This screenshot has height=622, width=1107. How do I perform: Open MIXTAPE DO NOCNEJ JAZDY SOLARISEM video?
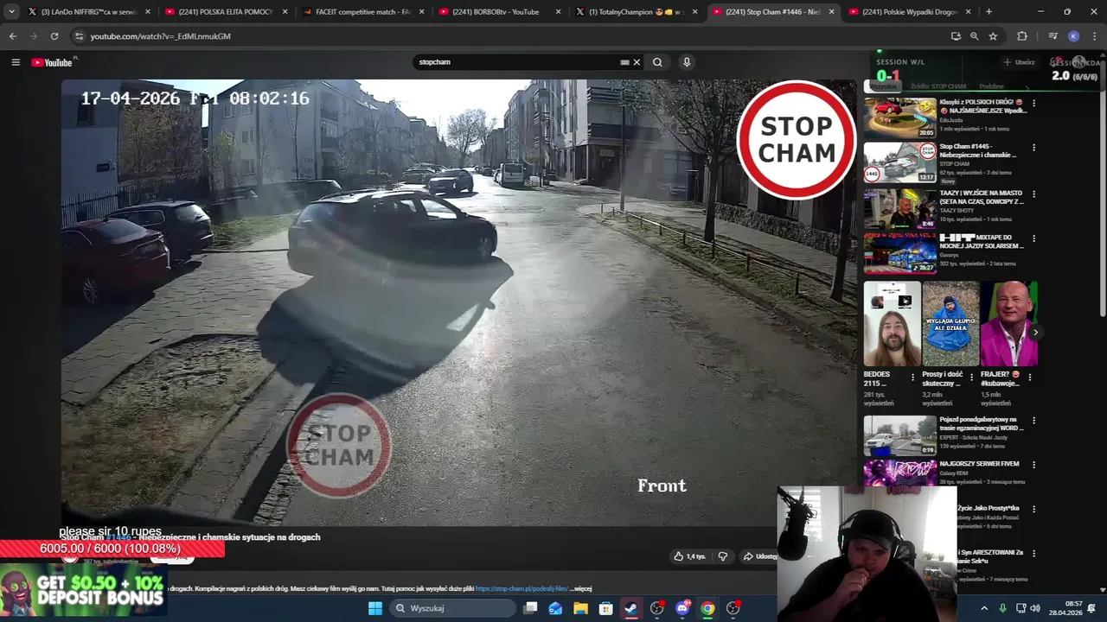pos(899,253)
